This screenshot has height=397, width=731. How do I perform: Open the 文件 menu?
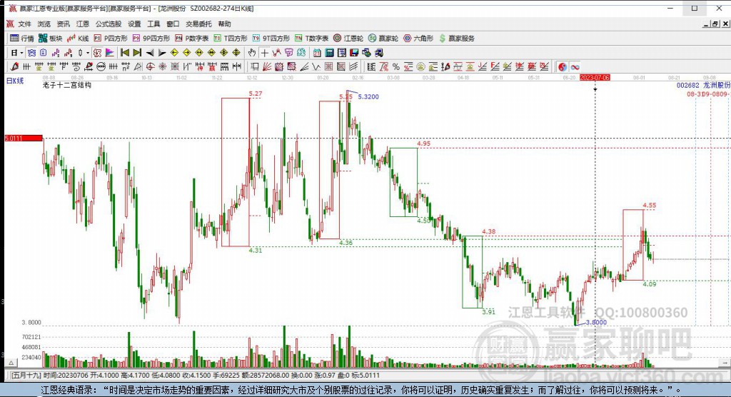click(25, 24)
